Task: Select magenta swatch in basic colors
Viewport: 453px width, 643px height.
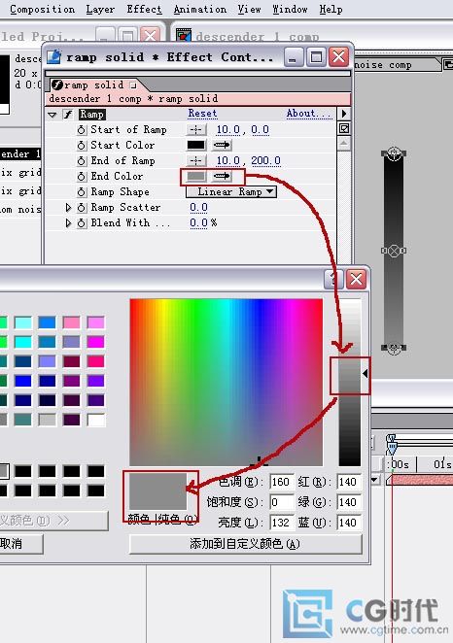Action: [95, 342]
